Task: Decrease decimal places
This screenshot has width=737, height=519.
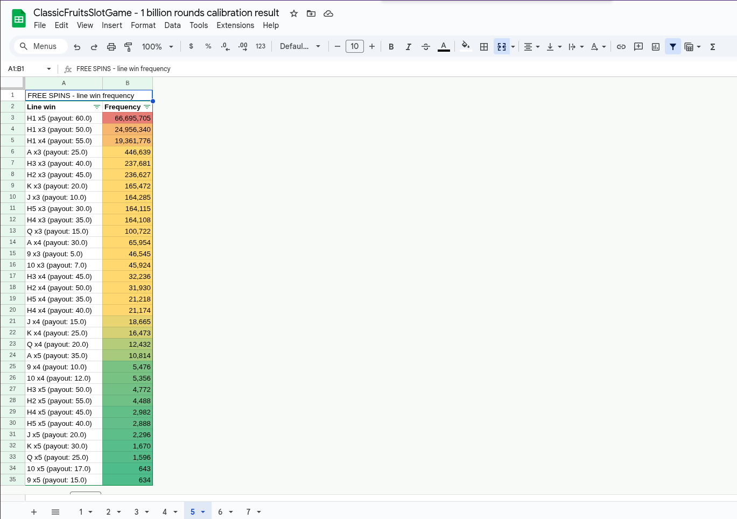Action: pyautogui.click(x=226, y=47)
